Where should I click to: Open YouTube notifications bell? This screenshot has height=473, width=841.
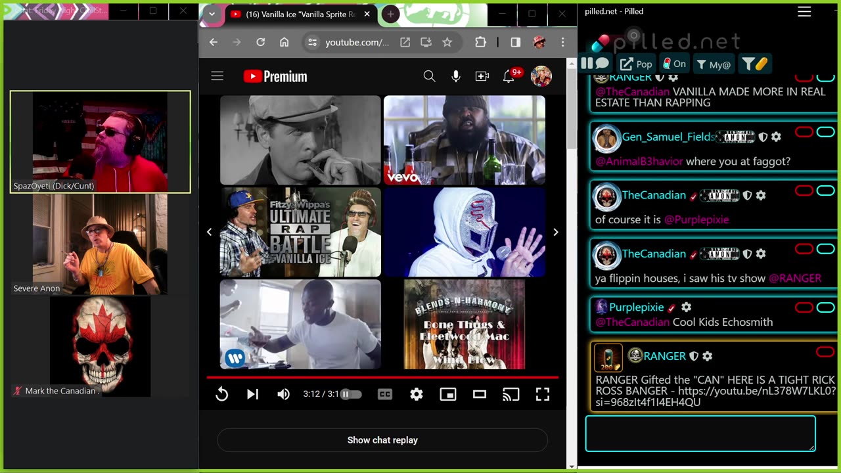510,76
